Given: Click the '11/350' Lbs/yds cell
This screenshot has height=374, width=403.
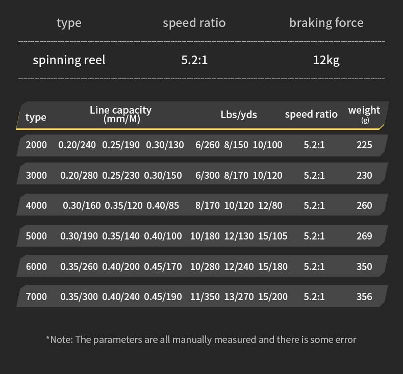Looking at the screenshot, I should (205, 297).
